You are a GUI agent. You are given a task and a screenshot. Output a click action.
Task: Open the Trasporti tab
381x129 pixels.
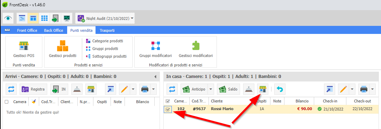[107, 30]
